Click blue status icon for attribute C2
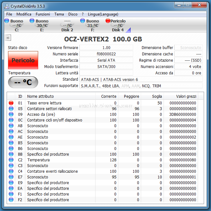211x211 pixels. [11, 160]
